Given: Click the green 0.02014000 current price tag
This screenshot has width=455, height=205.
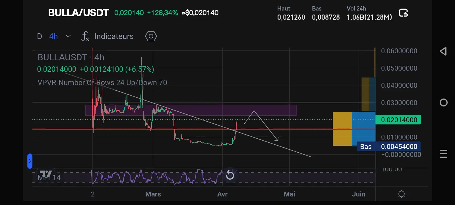Looking at the screenshot, I should click(x=398, y=120).
